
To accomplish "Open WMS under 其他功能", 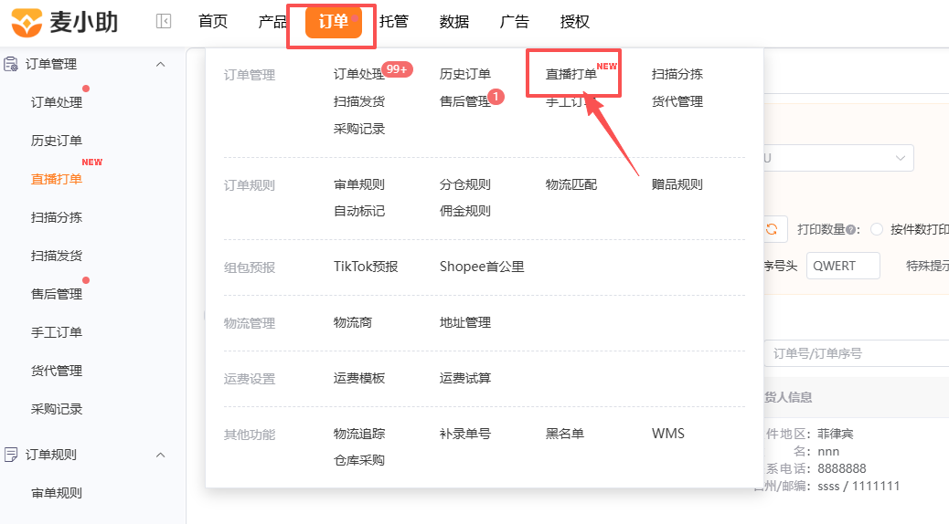I will click(668, 434).
